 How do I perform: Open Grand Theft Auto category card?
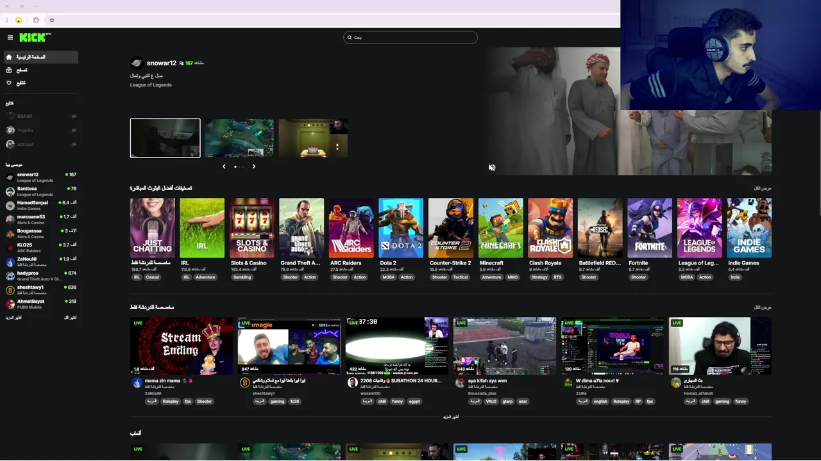coord(301,228)
